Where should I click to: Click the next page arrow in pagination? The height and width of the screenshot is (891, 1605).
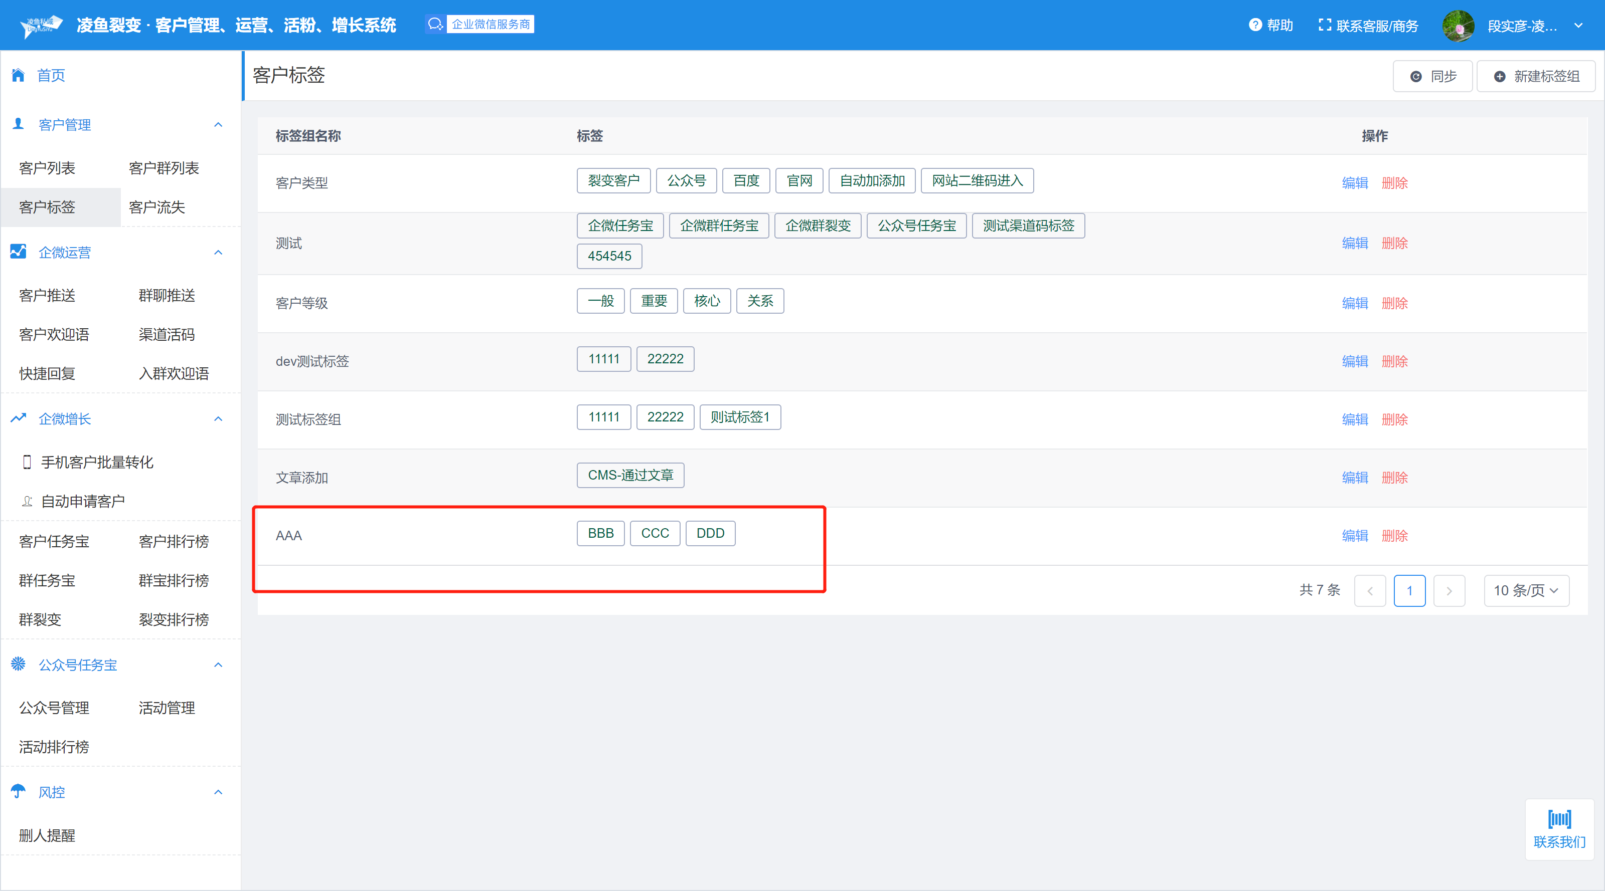(1449, 591)
